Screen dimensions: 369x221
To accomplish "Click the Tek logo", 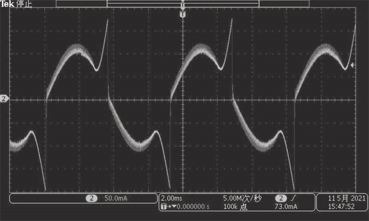I will pyautogui.click(x=7, y=4).
